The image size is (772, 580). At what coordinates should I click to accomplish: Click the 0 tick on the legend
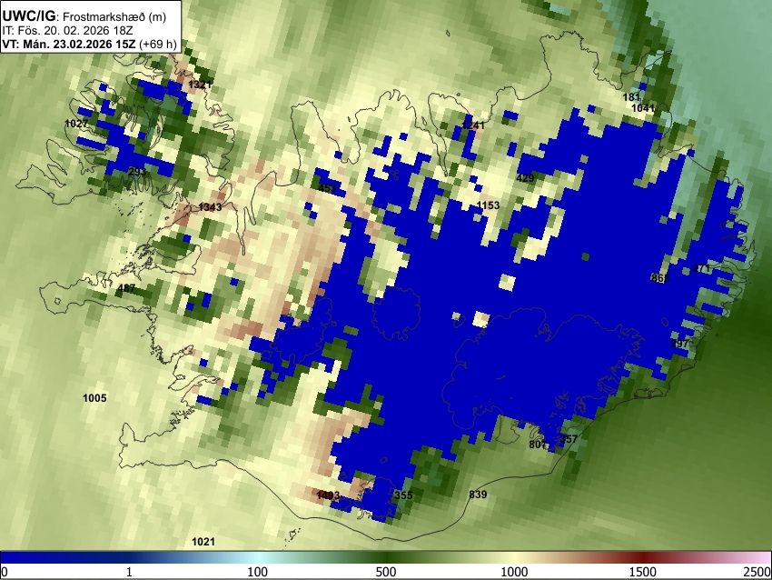point(5,572)
